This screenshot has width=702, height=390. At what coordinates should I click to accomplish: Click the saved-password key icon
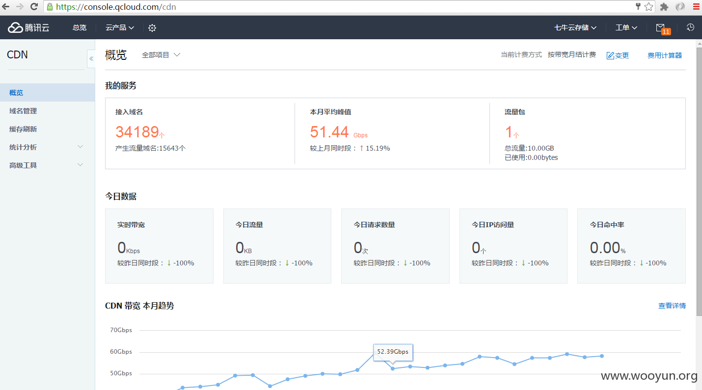coord(638,6)
